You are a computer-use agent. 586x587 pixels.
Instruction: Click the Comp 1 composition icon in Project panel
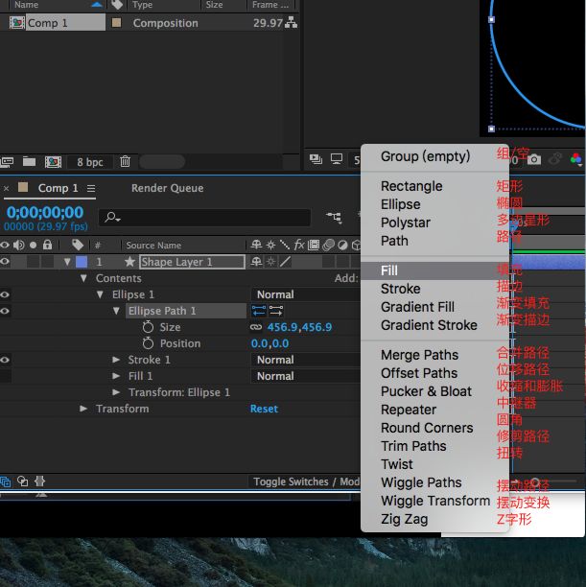point(17,23)
